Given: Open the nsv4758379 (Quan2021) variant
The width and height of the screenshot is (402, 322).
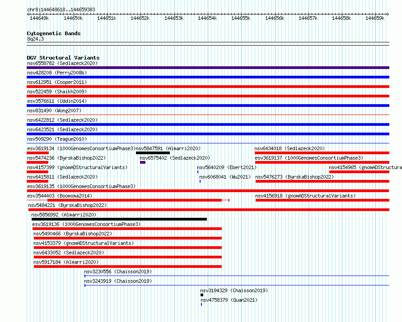Looking at the screenshot, I should (229, 300).
